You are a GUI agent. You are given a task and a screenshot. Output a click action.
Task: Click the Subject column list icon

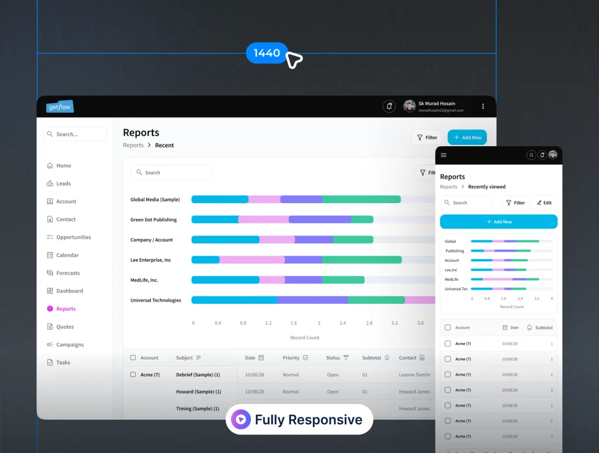tap(199, 358)
